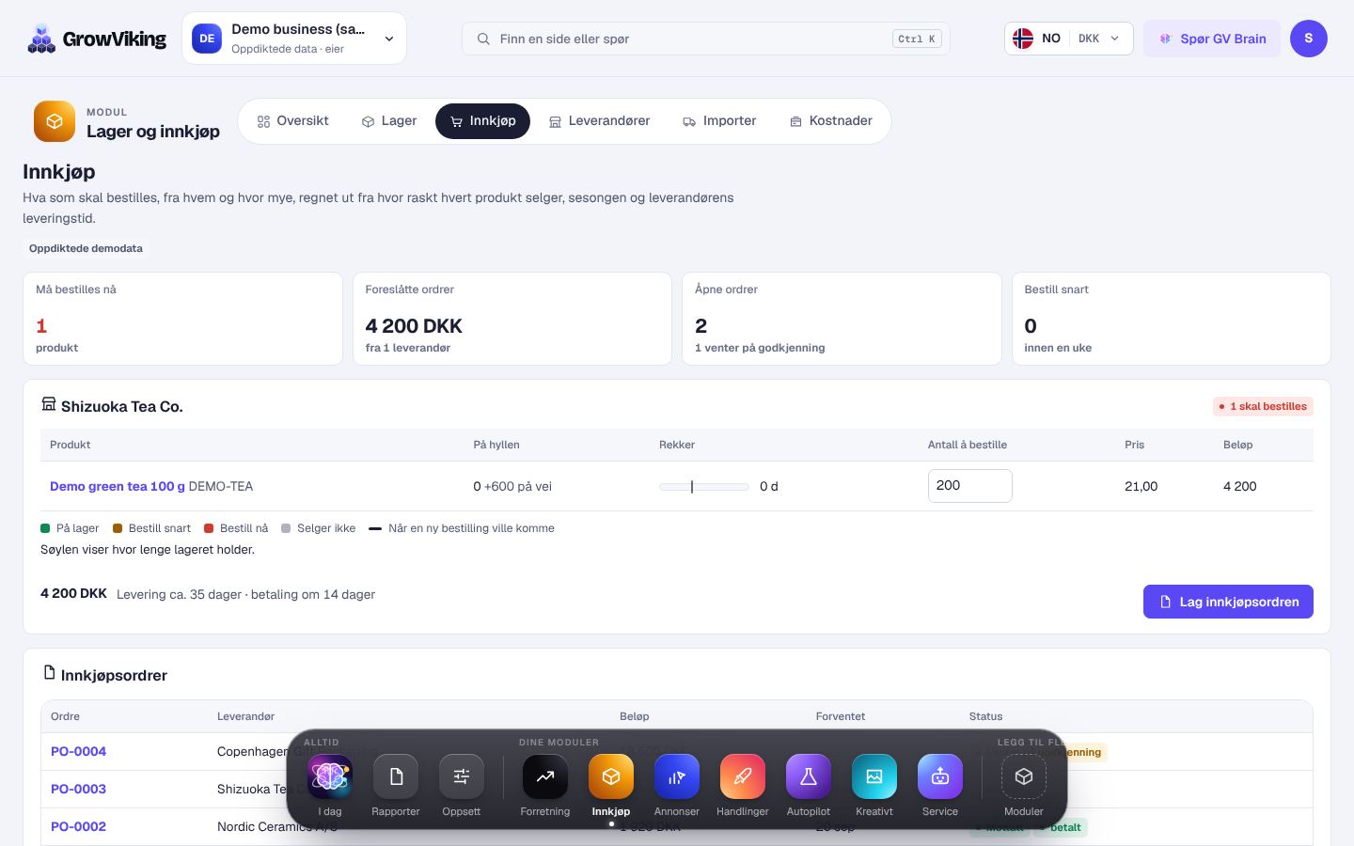Switch to the Kostnader tab
This screenshot has width=1354, height=846.
[x=831, y=121]
